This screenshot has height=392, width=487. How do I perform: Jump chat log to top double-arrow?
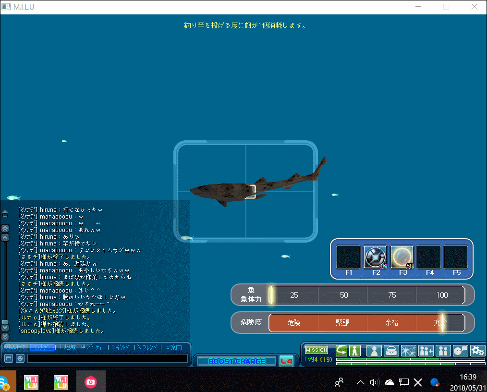tap(5, 229)
